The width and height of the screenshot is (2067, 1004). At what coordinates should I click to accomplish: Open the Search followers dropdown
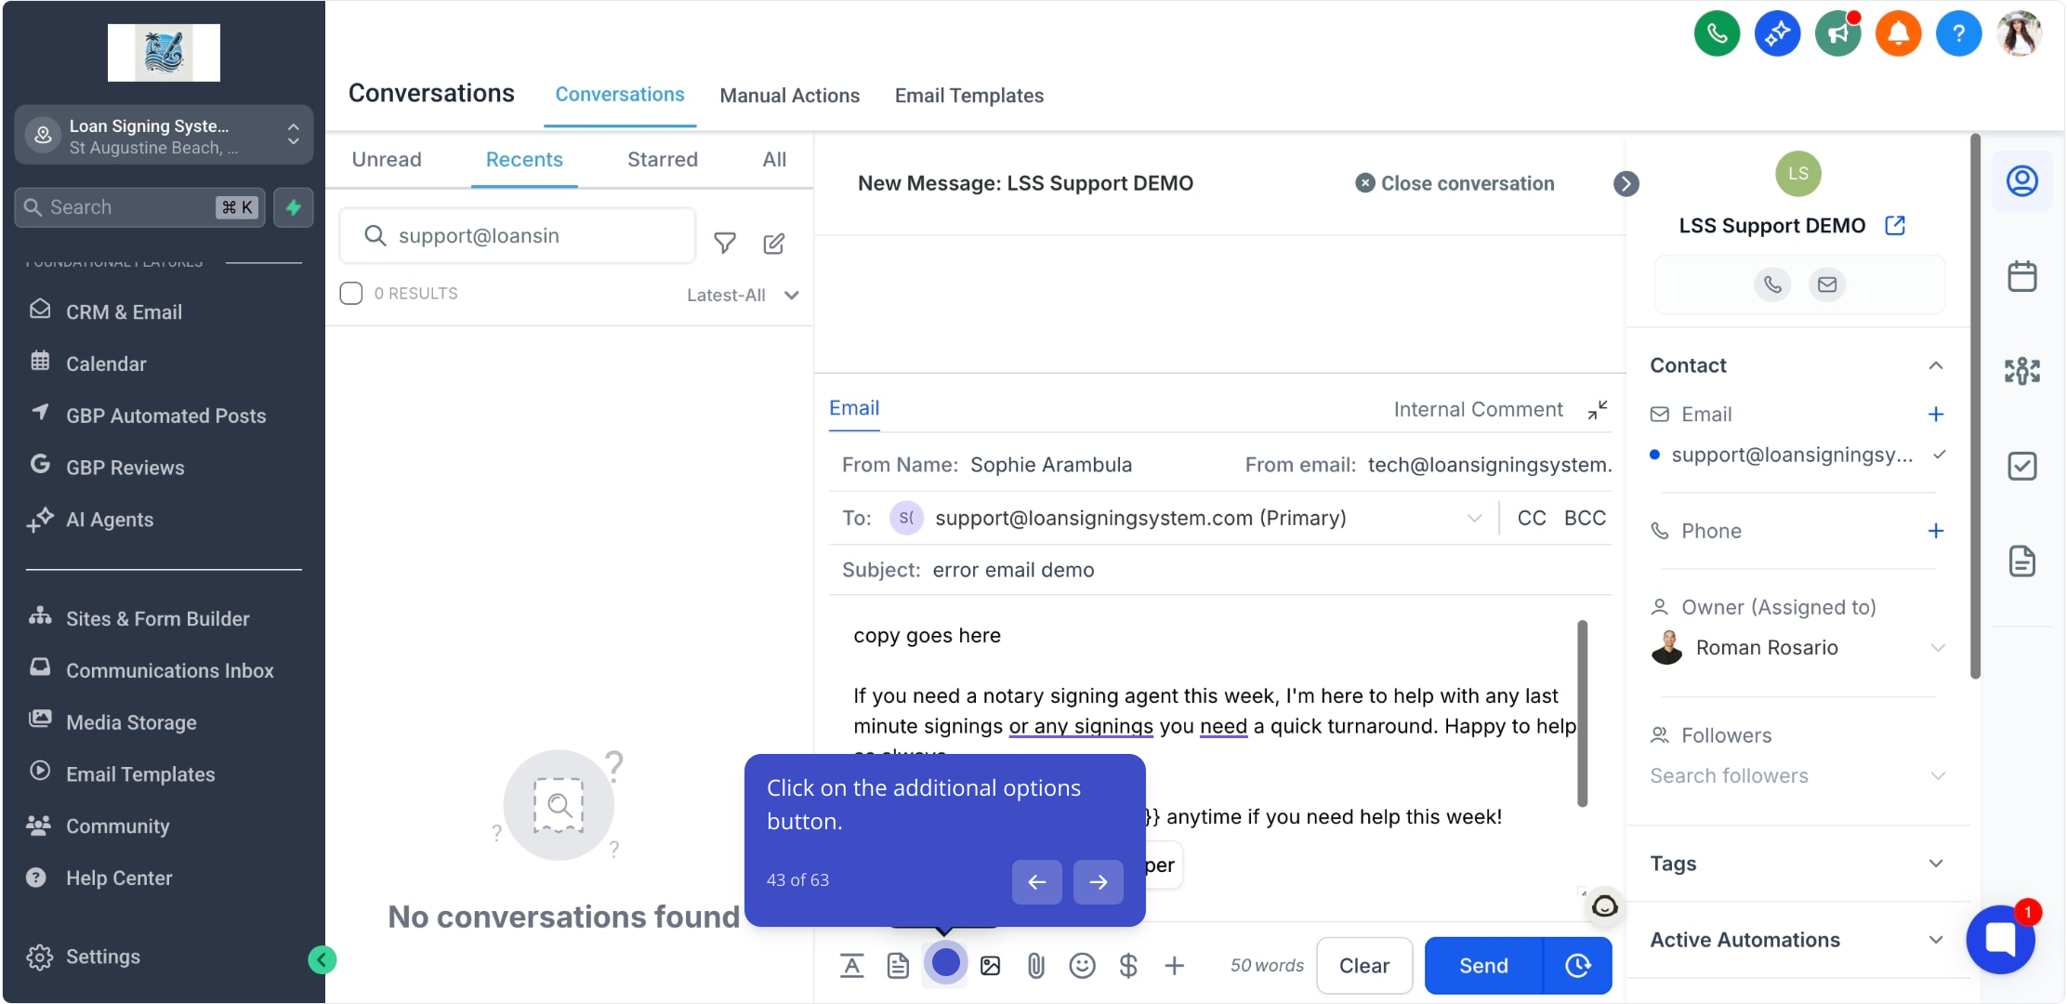(x=1797, y=776)
